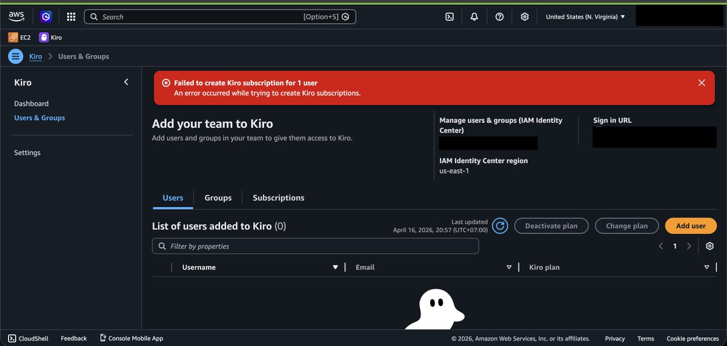
Task: Open the console settings gear in top bar
Action: tap(525, 17)
